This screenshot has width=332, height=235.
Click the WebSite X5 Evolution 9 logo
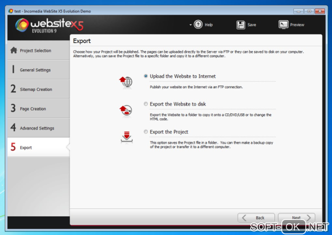pos(49,25)
